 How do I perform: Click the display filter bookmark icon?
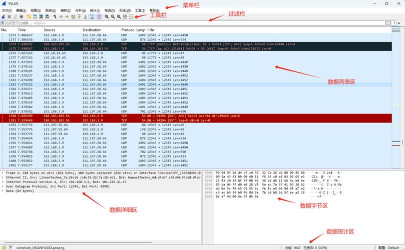click(3, 23)
